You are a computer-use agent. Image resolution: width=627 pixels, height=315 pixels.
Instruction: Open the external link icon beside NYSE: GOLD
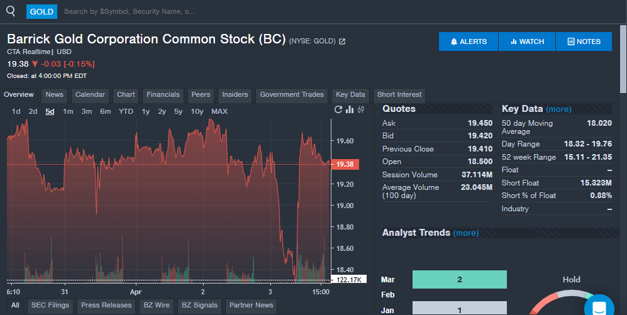click(x=342, y=41)
